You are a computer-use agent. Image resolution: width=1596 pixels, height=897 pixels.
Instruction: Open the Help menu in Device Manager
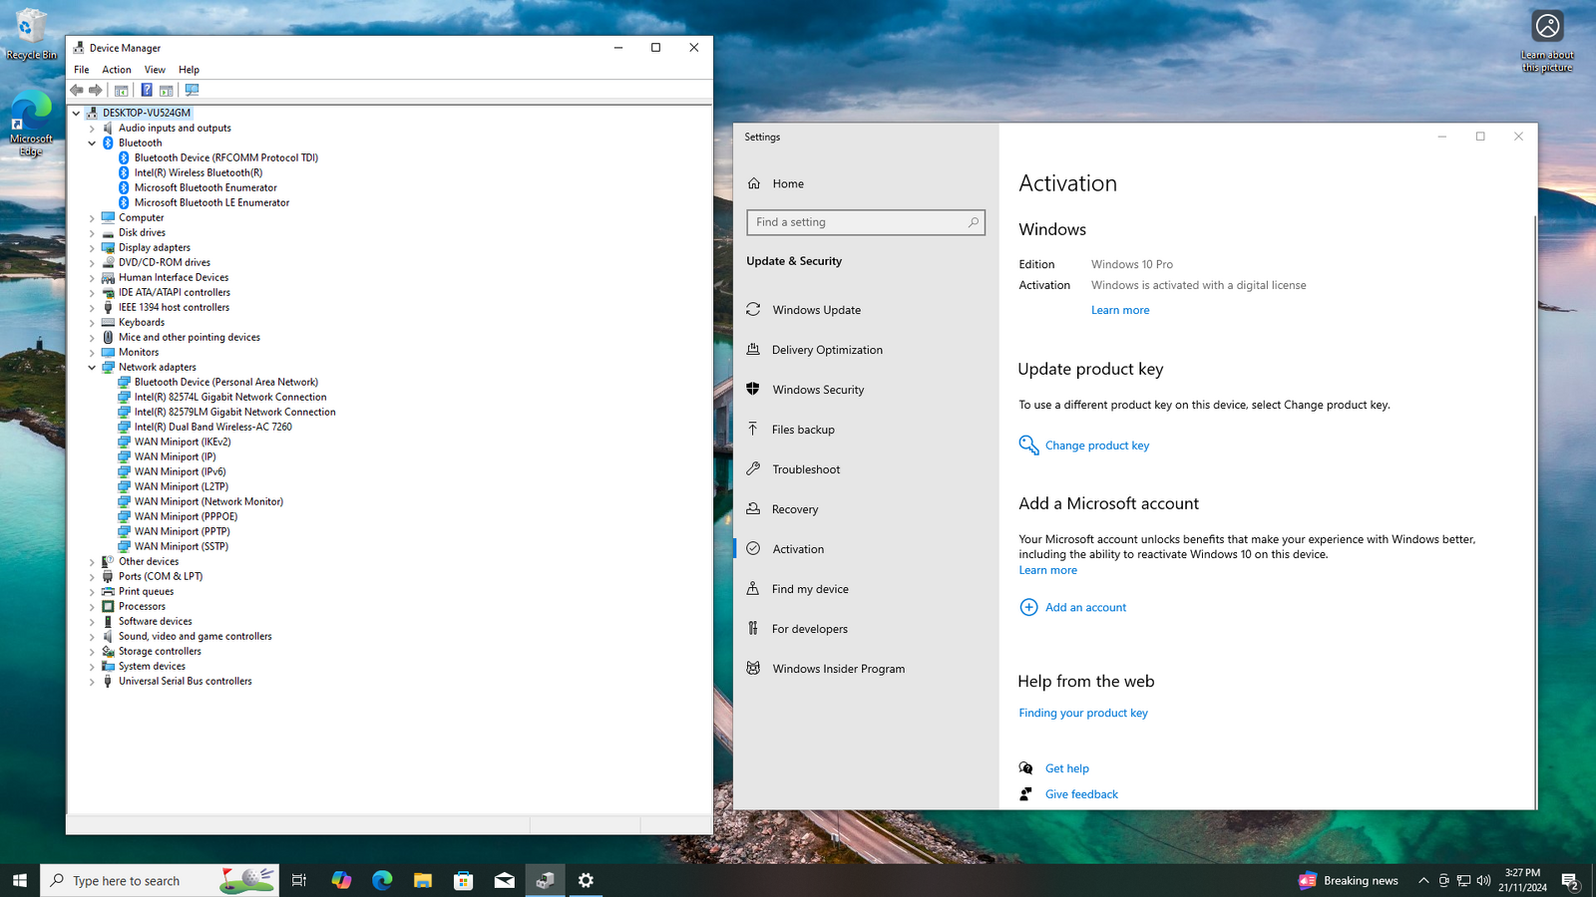tap(189, 70)
